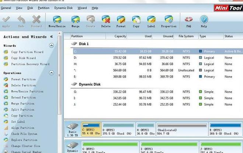This screenshot has height=153, width=243.
Task: Sort by Unused column header
Action: 163,36
